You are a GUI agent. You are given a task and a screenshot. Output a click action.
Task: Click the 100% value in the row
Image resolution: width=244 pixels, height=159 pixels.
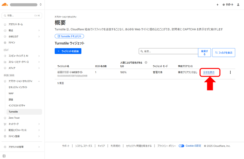tap(123, 72)
